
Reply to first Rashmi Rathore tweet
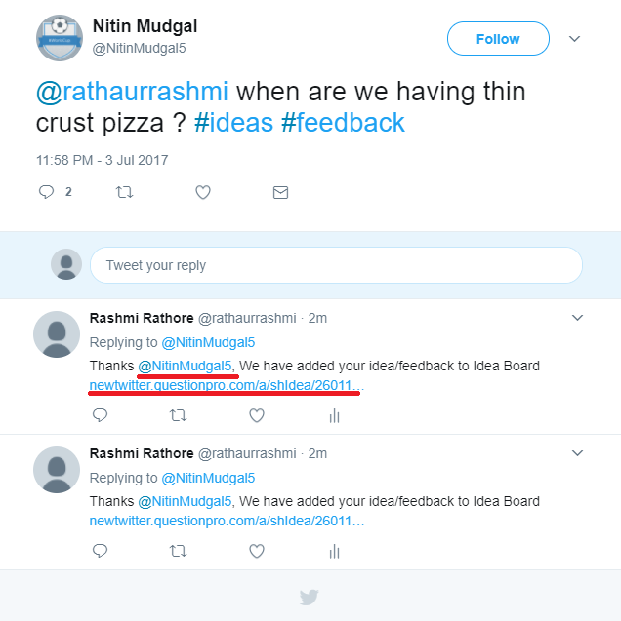(x=100, y=415)
